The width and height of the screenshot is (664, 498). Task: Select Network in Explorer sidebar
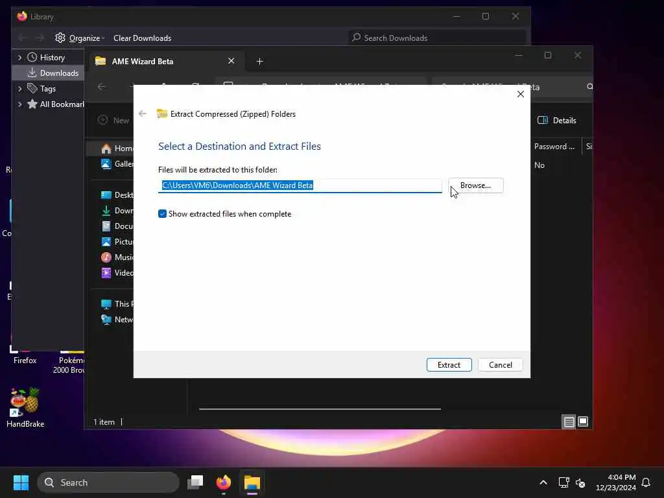point(118,320)
